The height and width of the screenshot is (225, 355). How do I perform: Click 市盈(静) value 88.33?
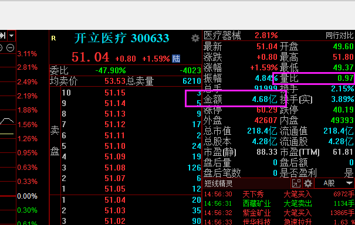[267, 152]
